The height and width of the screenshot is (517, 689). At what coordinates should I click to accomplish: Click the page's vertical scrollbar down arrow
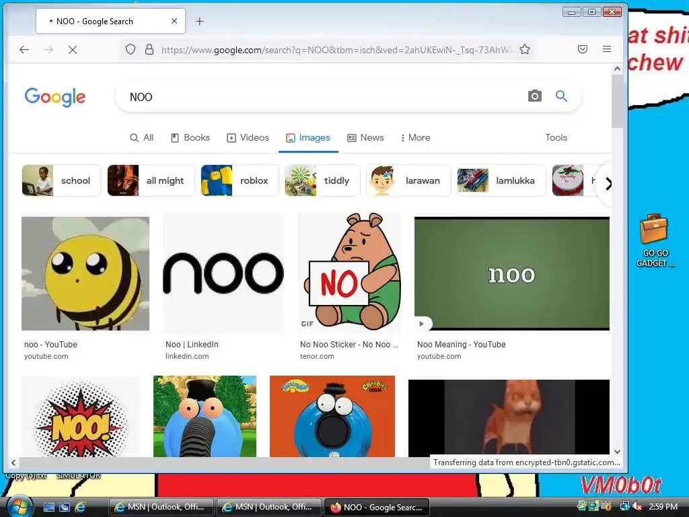pos(617,452)
